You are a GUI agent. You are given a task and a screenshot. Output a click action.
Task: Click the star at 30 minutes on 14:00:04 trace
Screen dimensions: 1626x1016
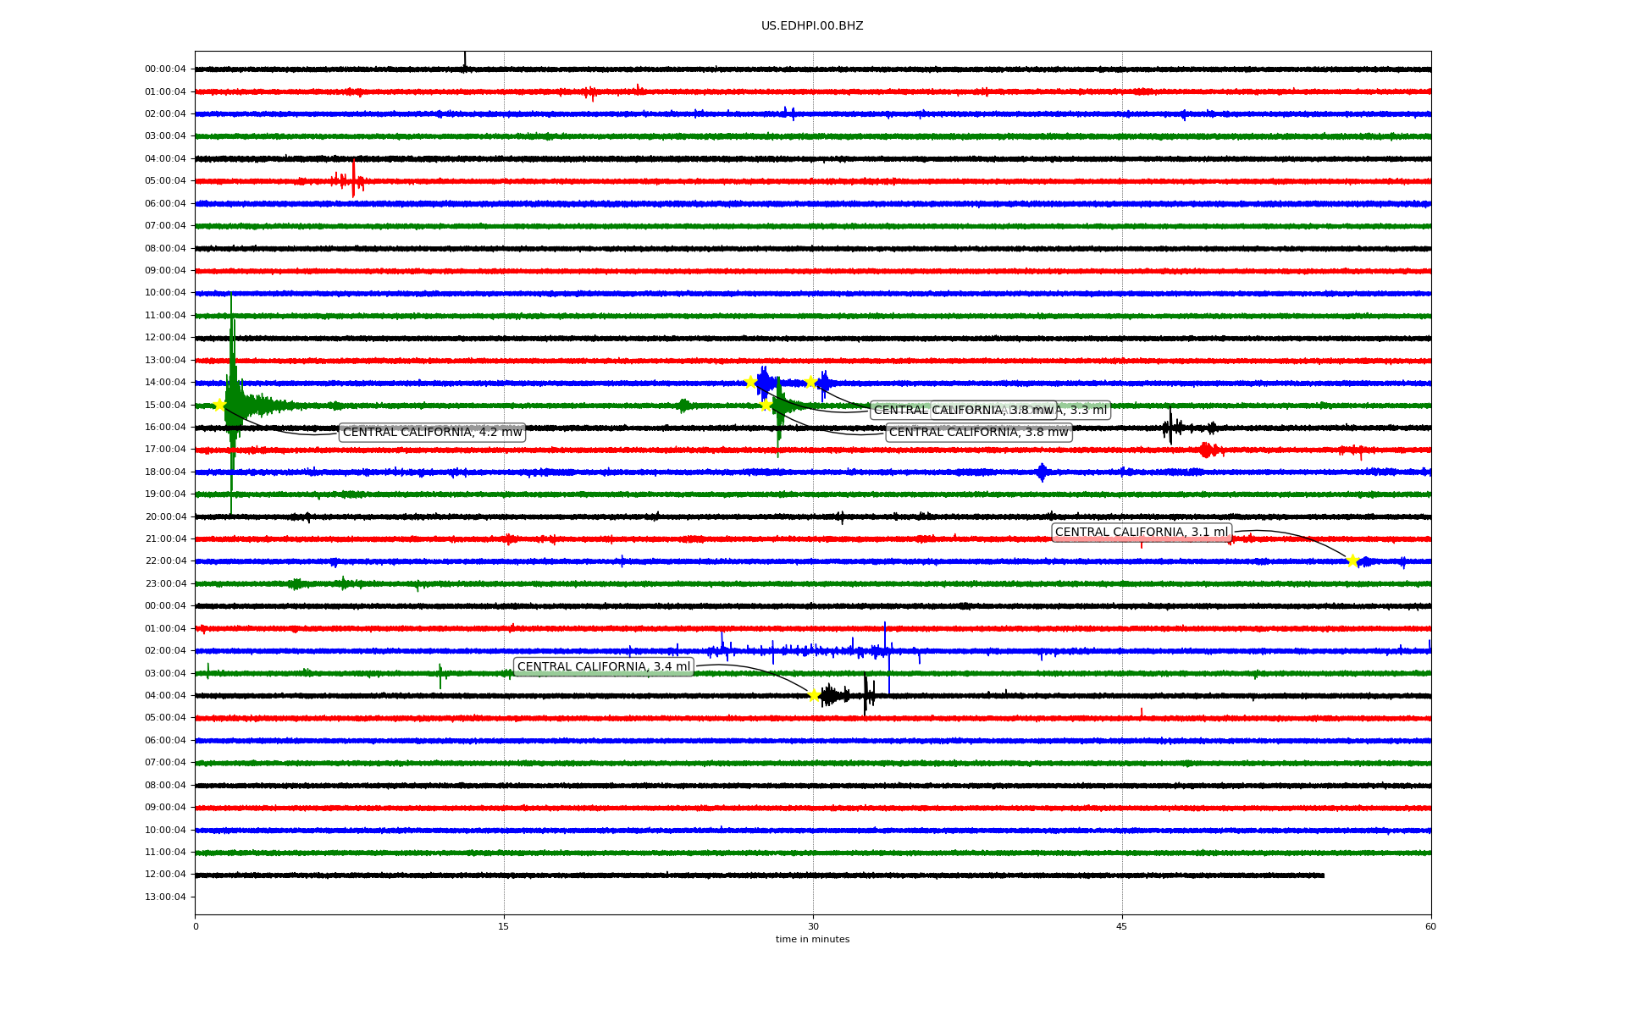click(810, 382)
